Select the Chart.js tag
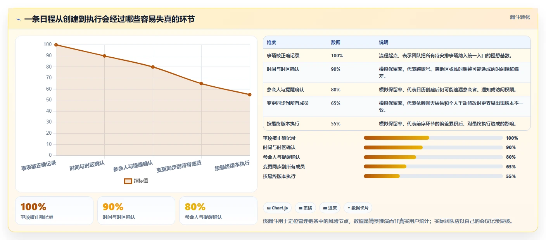546x240 pixels. (x=277, y=208)
